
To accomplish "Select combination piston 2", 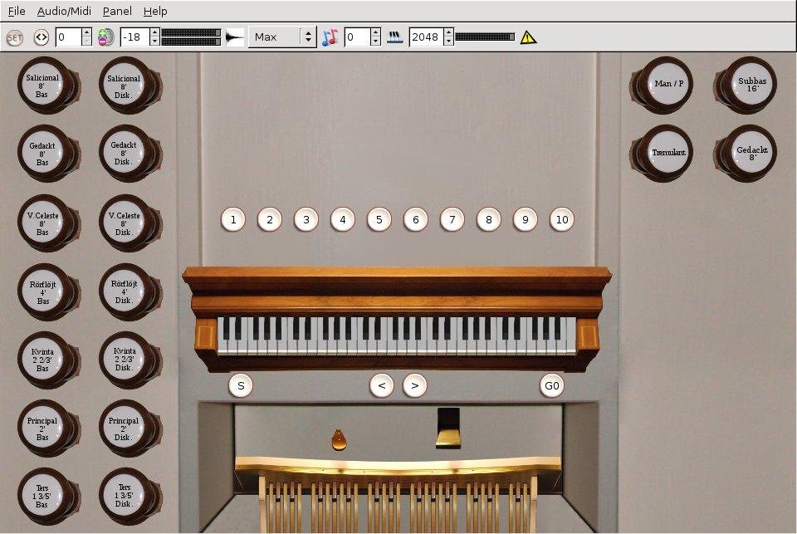I will (270, 220).
